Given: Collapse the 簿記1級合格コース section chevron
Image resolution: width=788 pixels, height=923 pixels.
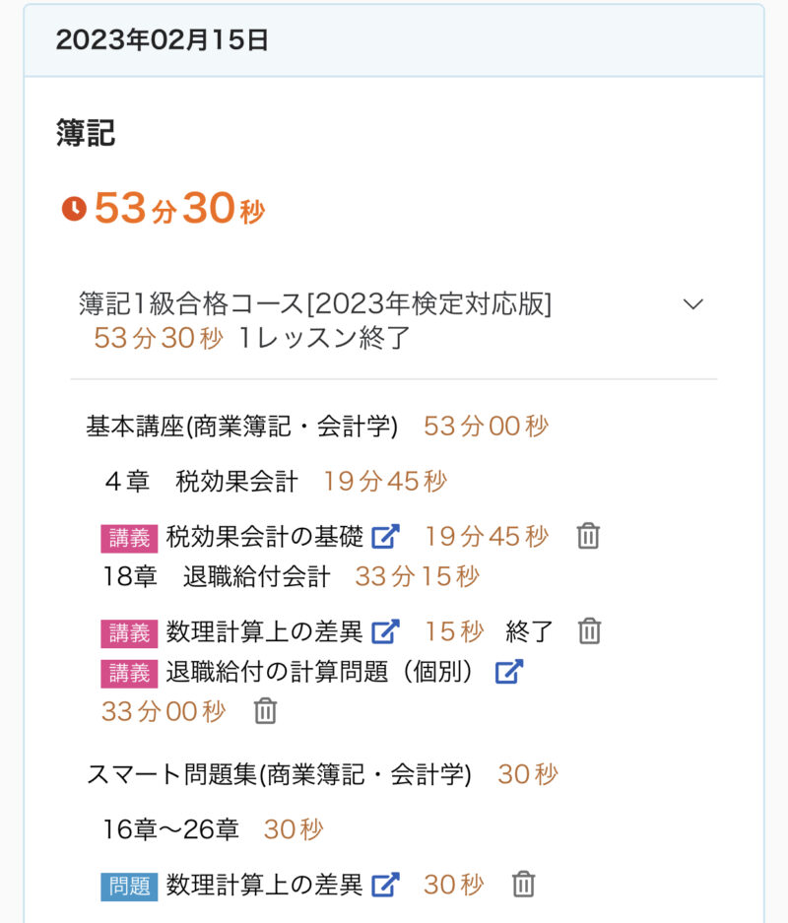Looking at the screenshot, I should tap(693, 304).
